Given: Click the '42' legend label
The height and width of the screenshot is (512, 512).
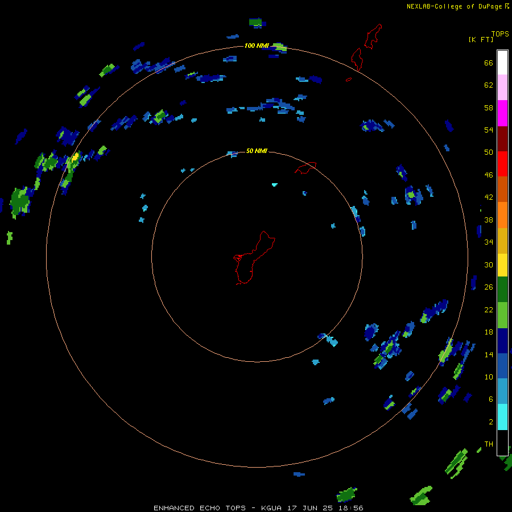Looking at the screenshot, I should [489, 197].
